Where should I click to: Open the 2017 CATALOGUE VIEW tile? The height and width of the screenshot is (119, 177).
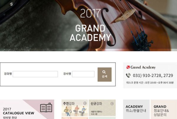pyautogui.click(x=27, y=109)
